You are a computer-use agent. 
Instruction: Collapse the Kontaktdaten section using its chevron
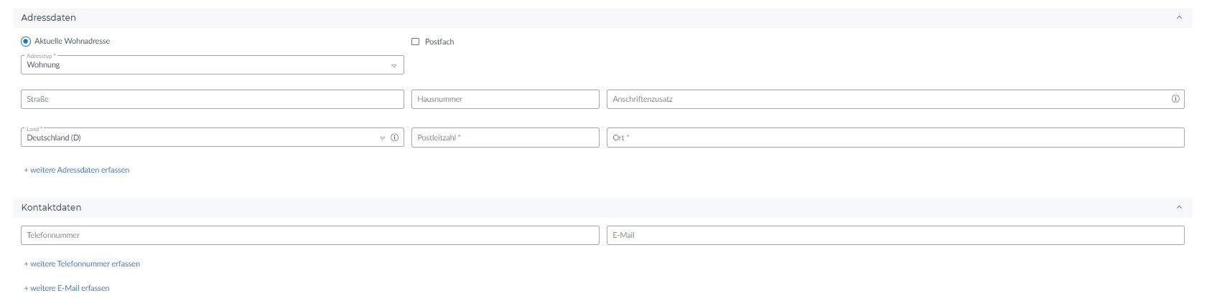point(1179,207)
